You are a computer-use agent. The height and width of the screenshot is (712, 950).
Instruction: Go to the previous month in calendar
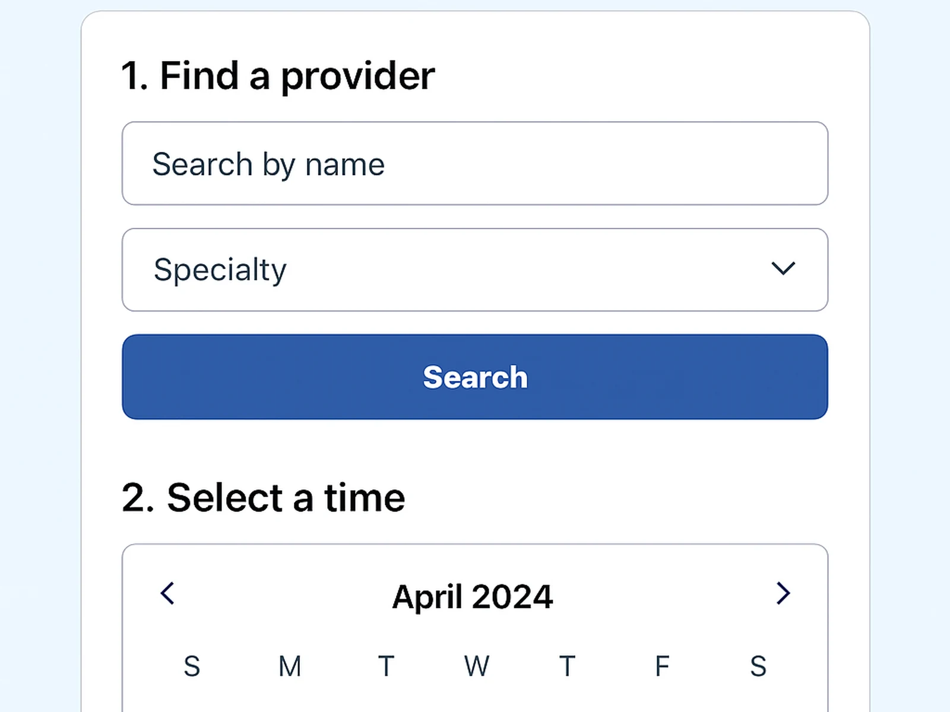point(168,593)
